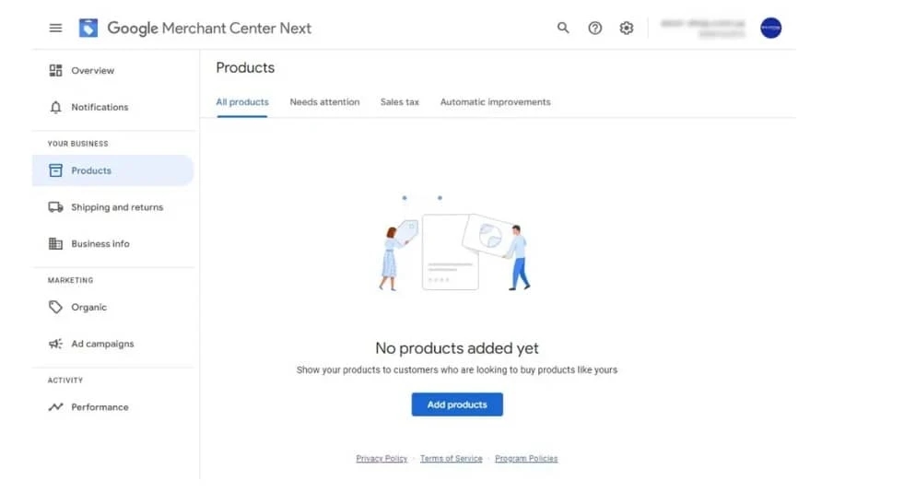Viewport: 904px width, 504px height.
Task: Go to Organic marketing section
Action: tap(88, 308)
